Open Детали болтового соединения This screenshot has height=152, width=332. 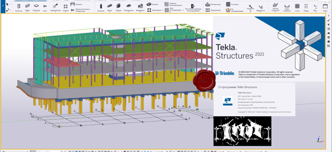[80, 10]
